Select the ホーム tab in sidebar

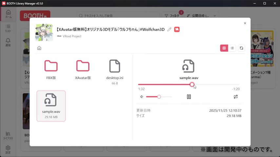coord(8,14)
